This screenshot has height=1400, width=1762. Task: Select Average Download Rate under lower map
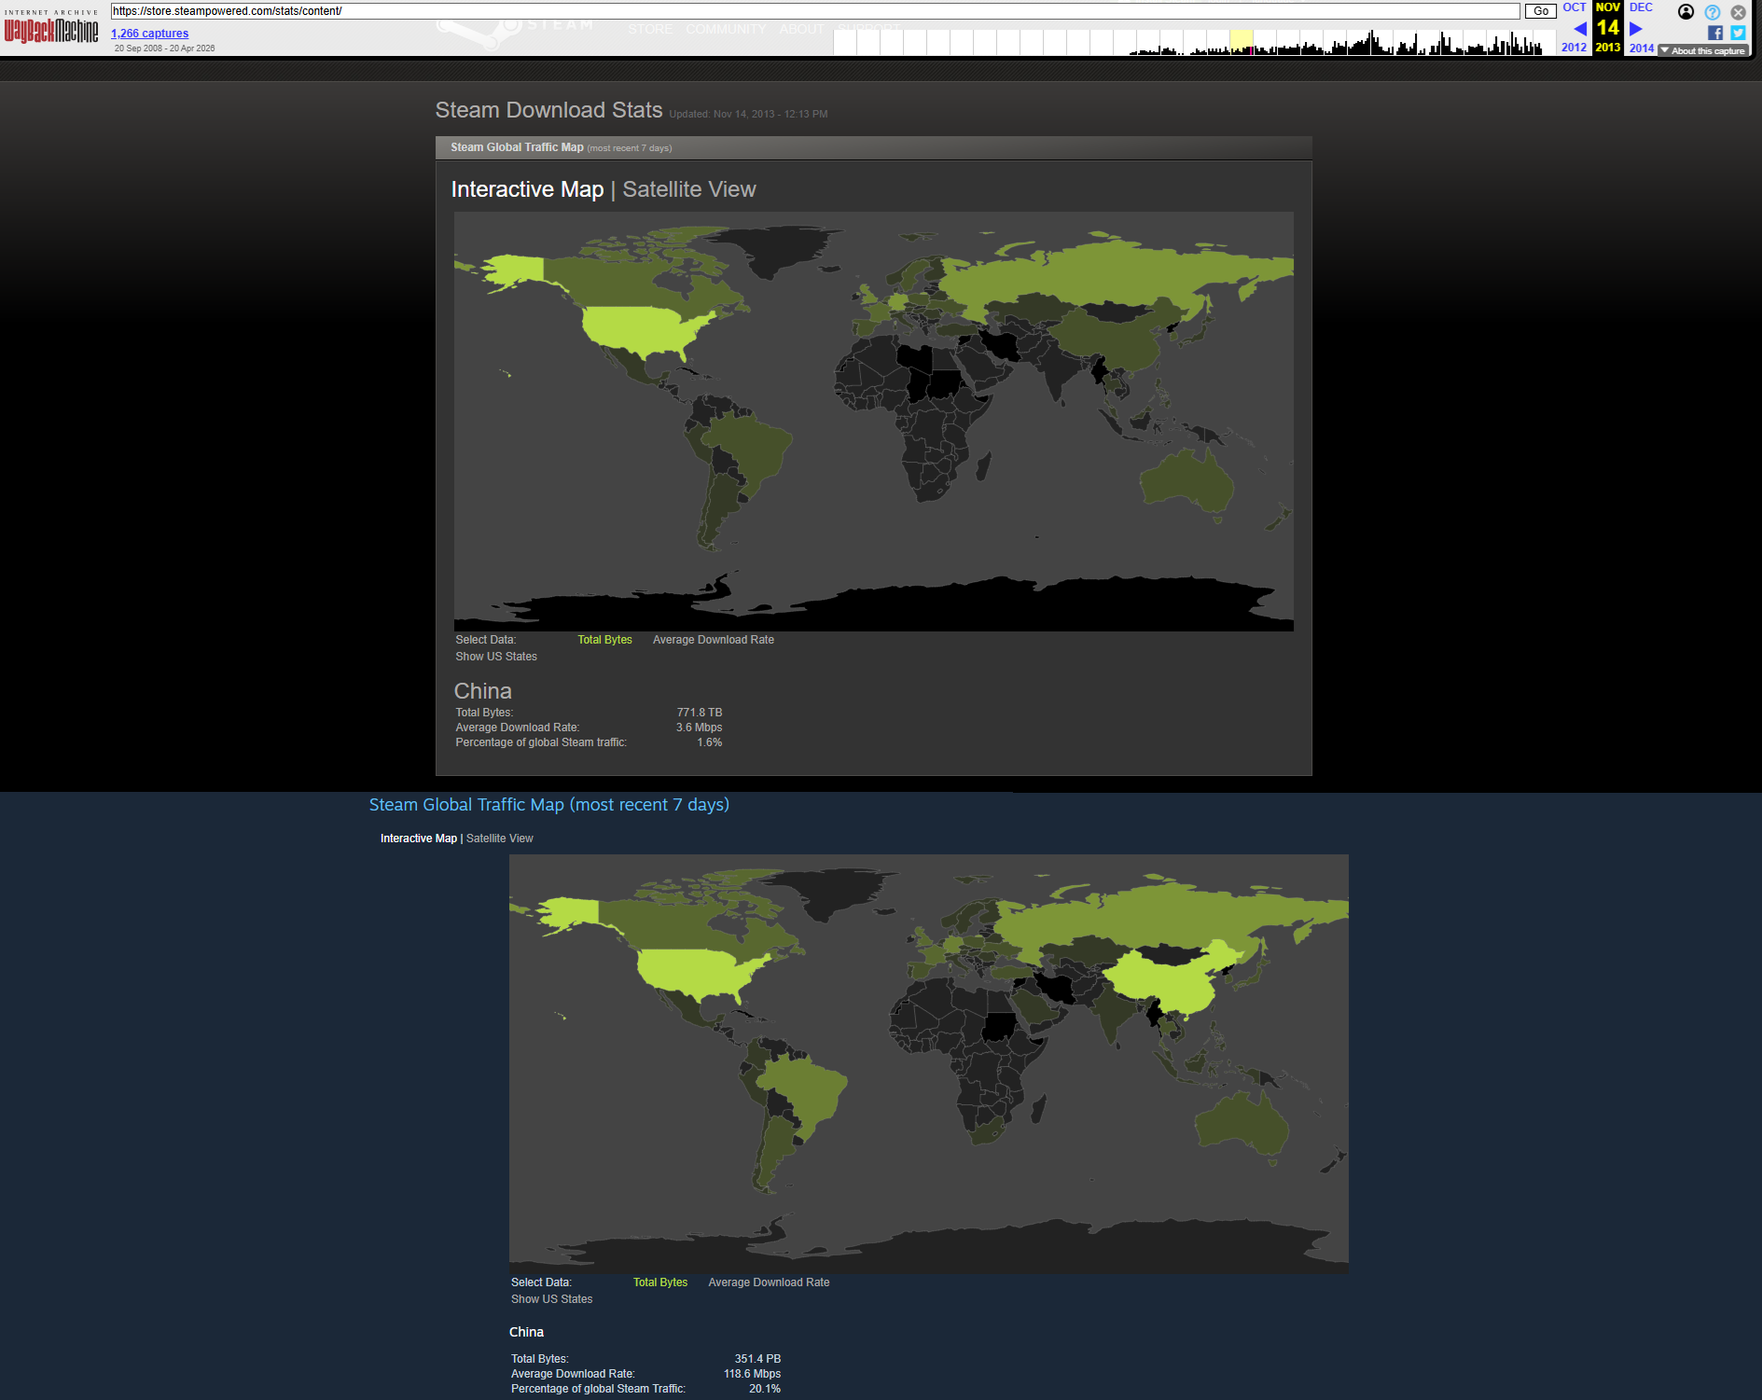[769, 1282]
